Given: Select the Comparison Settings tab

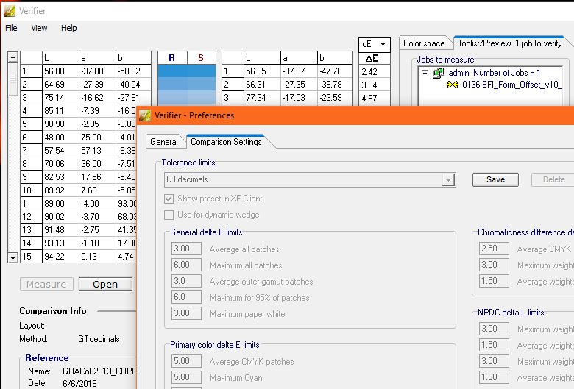Looking at the screenshot, I should 226,142.
